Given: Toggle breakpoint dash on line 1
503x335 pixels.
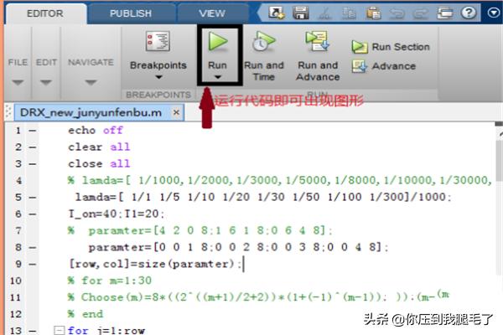Looking at the screenshot, I should click(x=32, y=131).
